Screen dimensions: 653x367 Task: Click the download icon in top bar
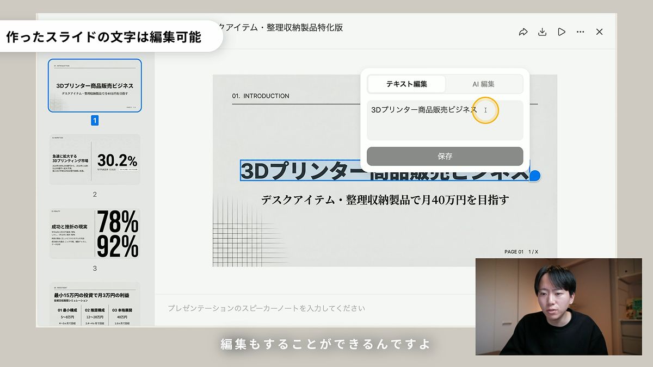pos(542,32)
